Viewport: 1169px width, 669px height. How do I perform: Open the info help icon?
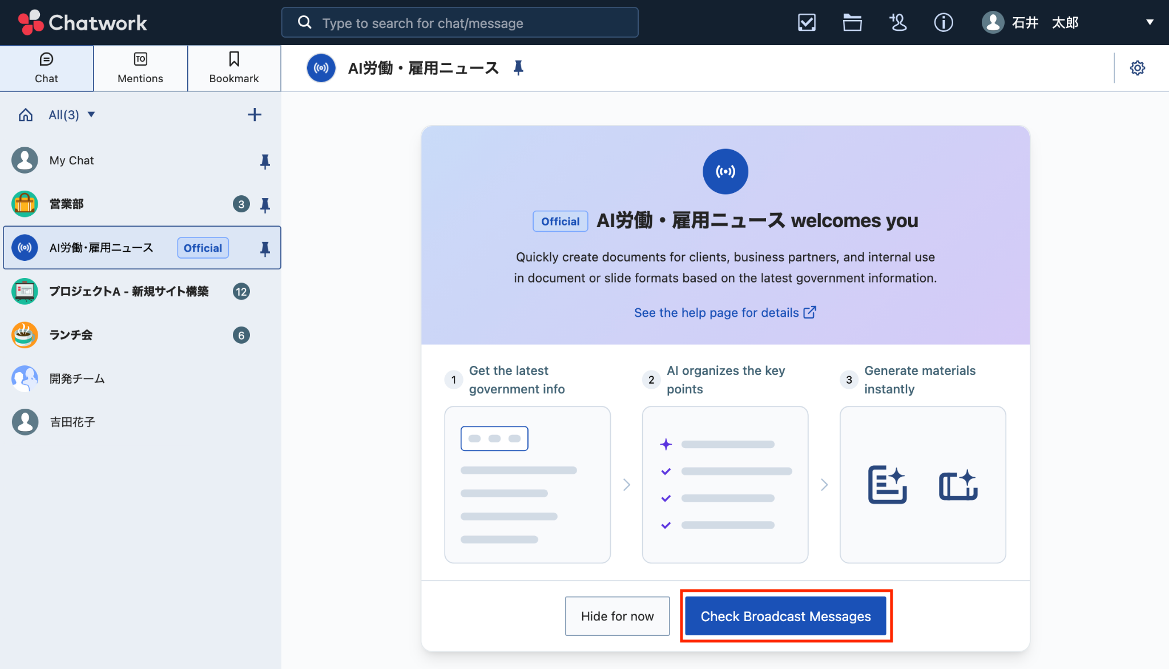(x=944, y=23)
